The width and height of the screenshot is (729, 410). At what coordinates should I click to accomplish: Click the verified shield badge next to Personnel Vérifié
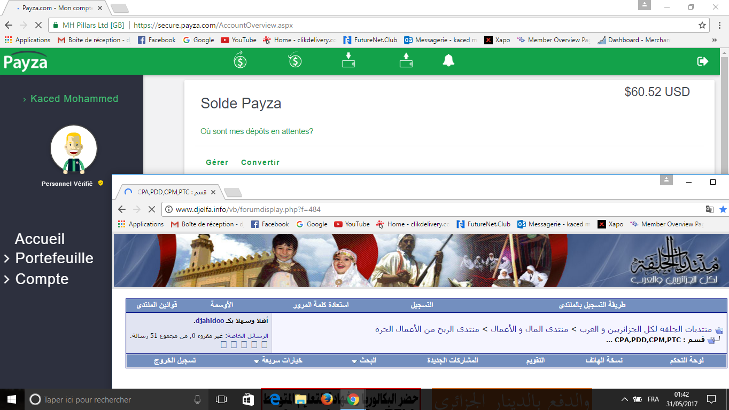100,183
